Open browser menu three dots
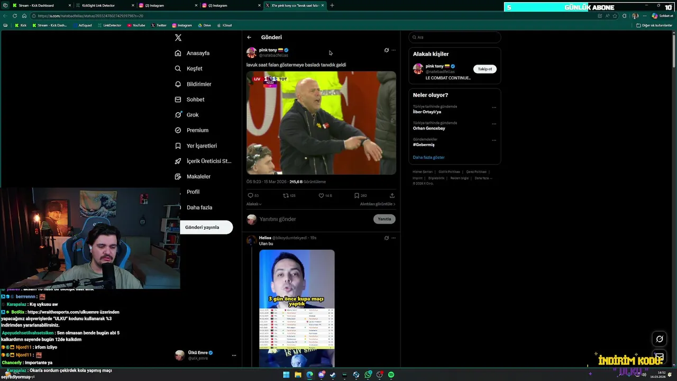 (644, 16)
